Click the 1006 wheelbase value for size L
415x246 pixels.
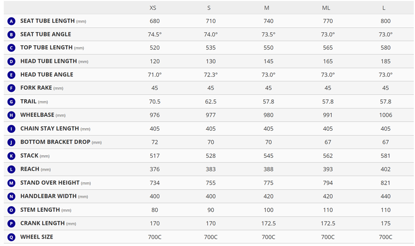(x=385, y=115)
